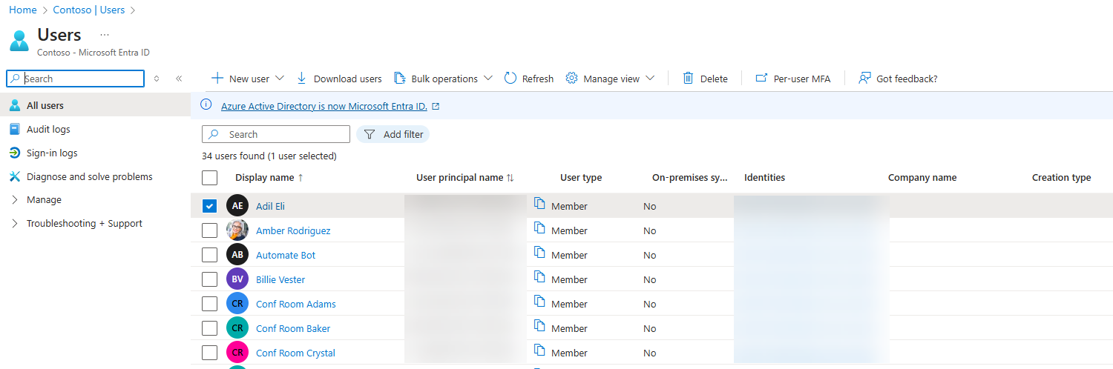Open the ellipsis menu next to Users title
The height and width of the screenshot is (369, 1113).
(105, 35)
